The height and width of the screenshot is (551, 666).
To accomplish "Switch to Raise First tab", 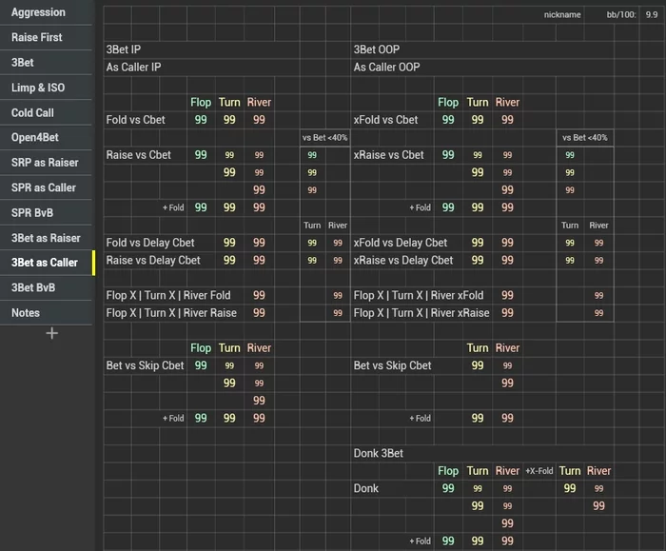I will 37,37.
